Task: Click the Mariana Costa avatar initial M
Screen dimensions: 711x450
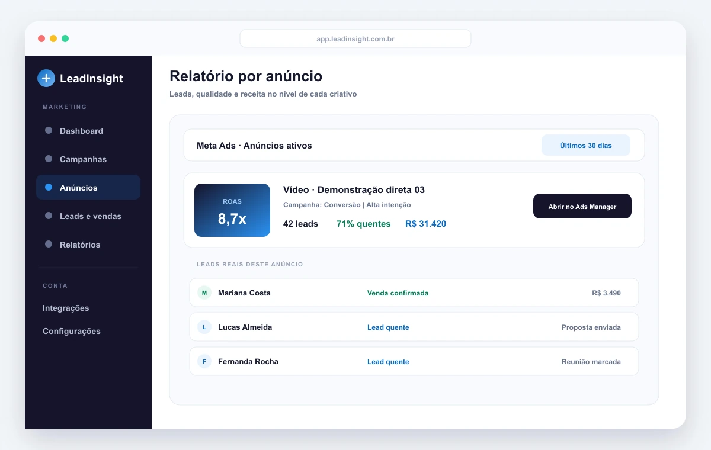Action: click(204, 292)
